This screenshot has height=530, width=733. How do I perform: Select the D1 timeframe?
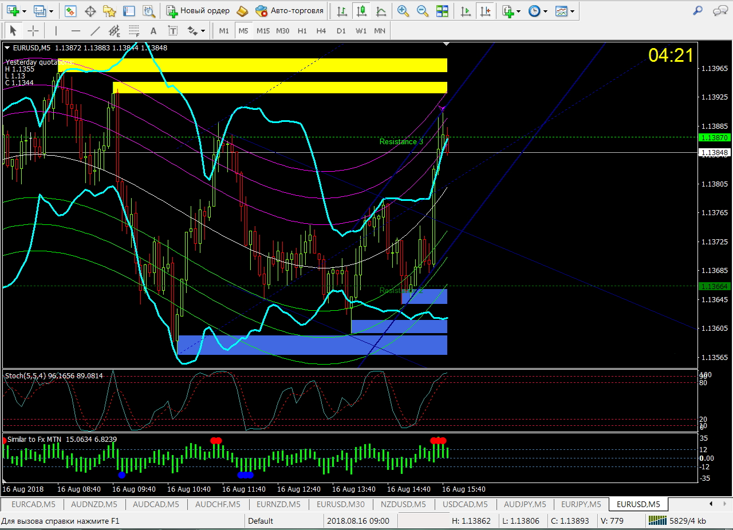(x=341, y=31)
